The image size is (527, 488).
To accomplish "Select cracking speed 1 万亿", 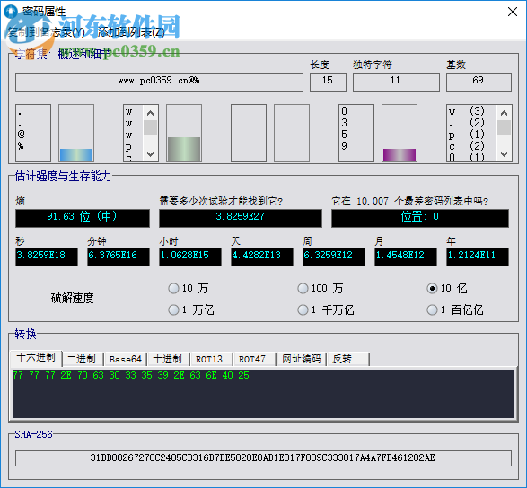I will point(191,309).
